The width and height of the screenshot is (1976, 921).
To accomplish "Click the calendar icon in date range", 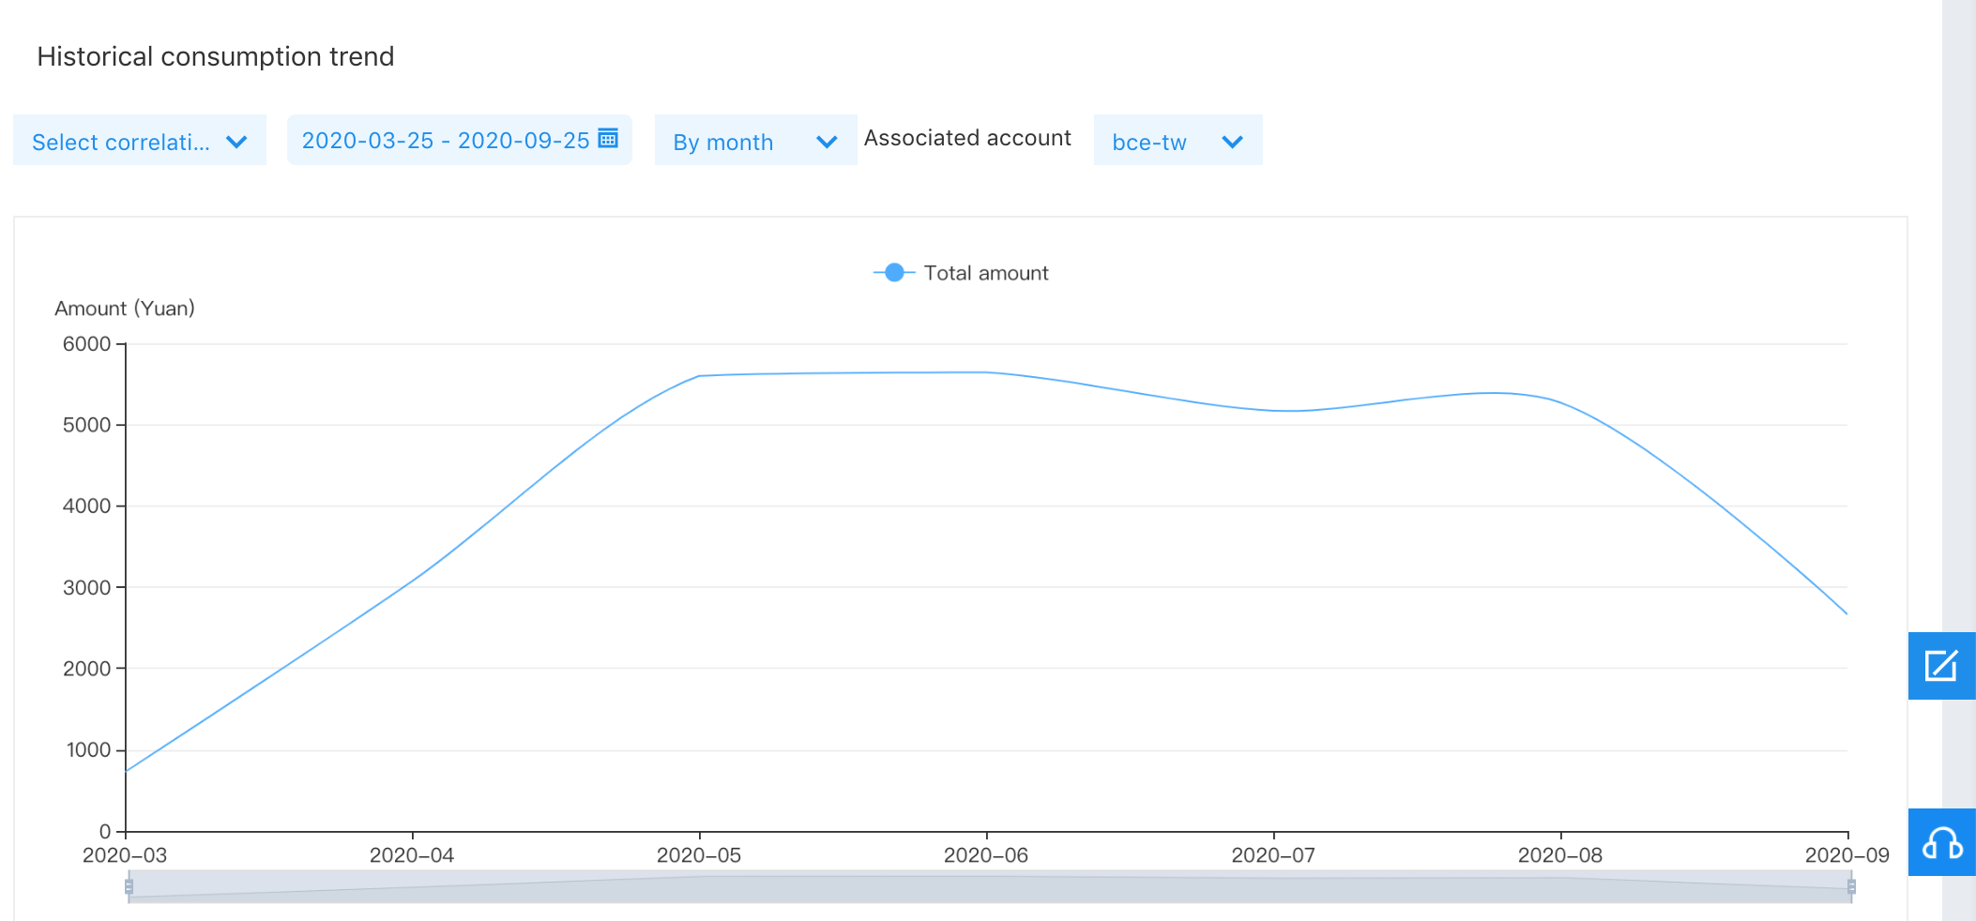I will [608, 138].
